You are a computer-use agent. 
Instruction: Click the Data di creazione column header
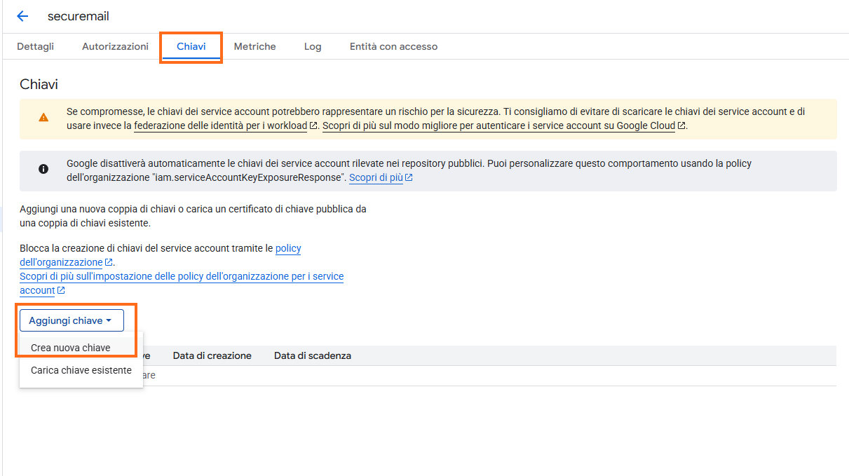click(x=212, y=355)
